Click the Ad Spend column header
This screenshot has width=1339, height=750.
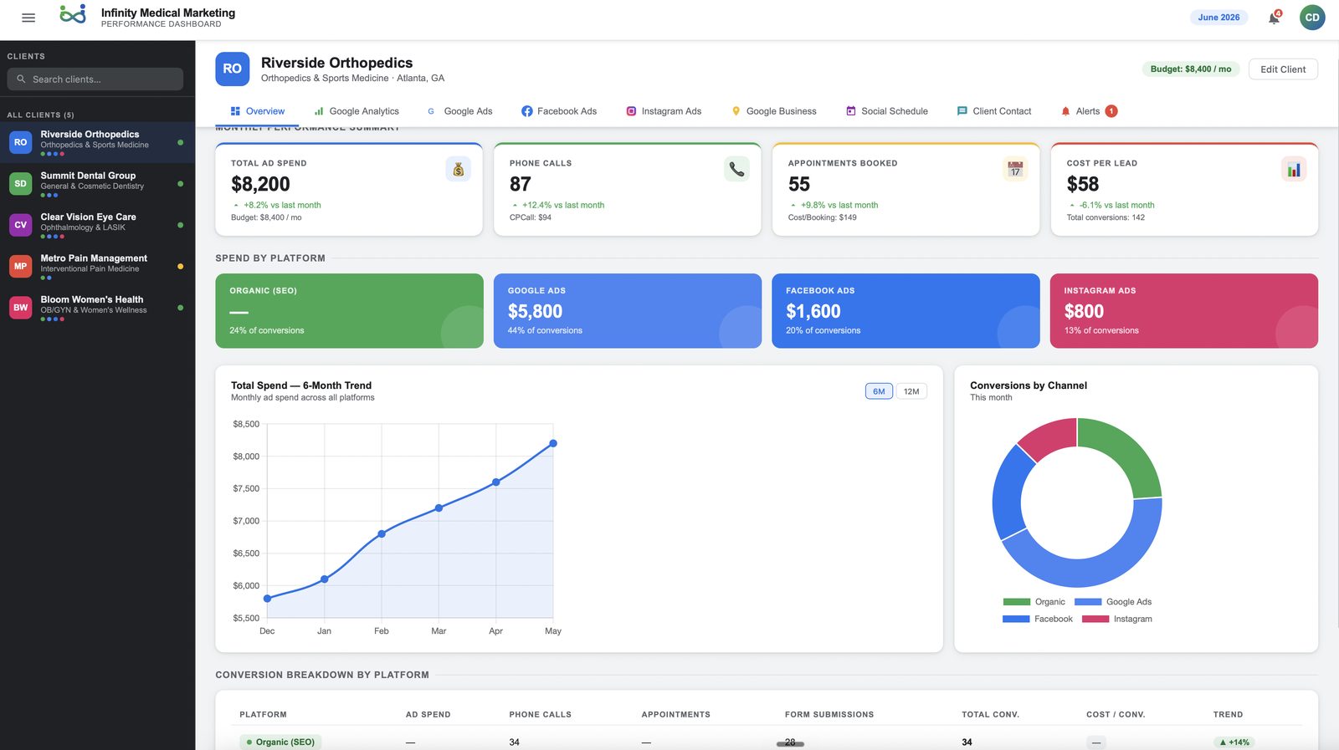click(x=428, y=715)
